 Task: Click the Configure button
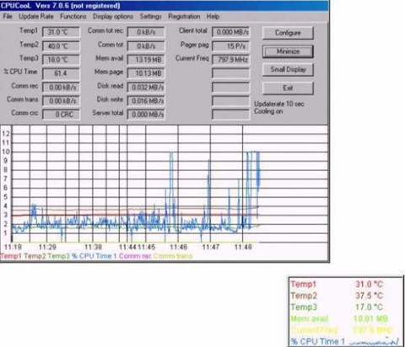[x=288, y=33]
